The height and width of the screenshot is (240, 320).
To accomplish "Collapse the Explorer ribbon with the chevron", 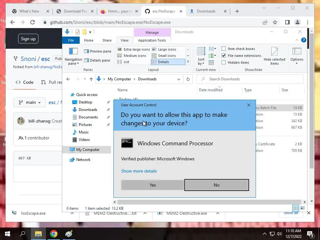I will (297, 40).
